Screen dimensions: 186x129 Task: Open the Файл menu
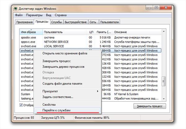tap(19, 15)
